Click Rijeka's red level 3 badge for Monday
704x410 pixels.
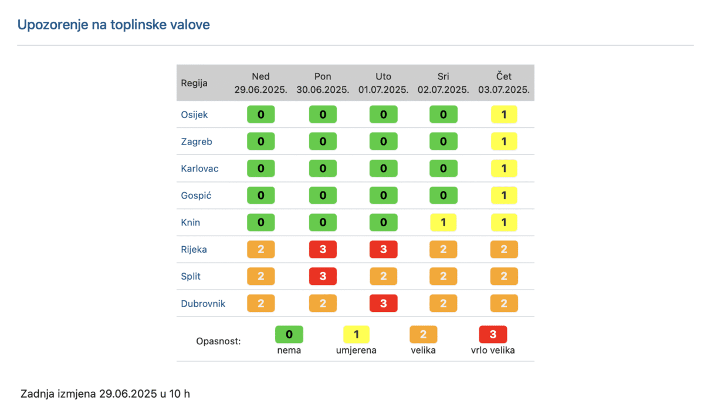pyautogui.click(x=323, y=250)
